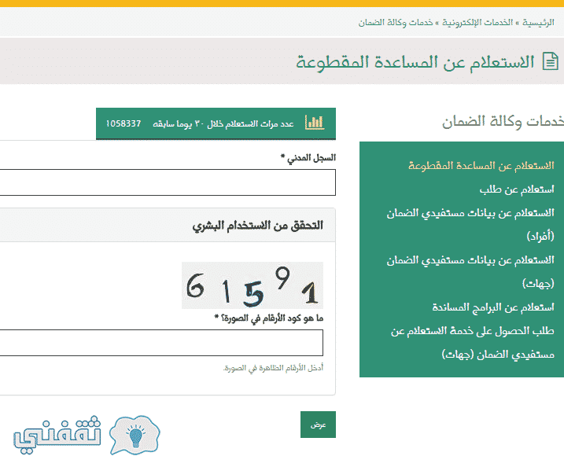
Task: Select استعلام عن البرامج المساندة menu item
Action: click(492, 307)
